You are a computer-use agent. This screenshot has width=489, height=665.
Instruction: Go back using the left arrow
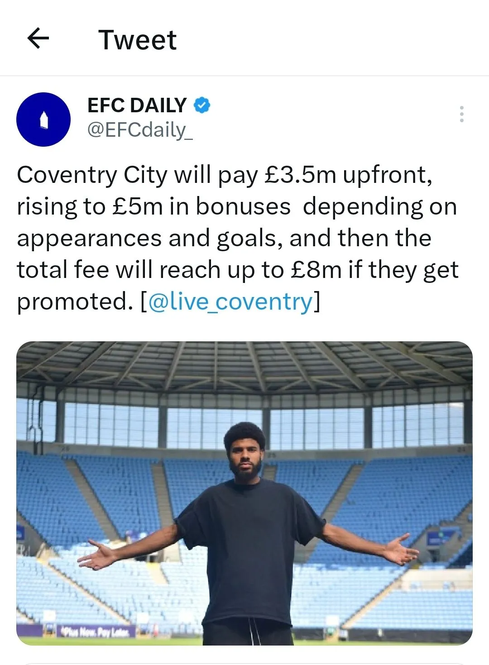click(38, 38)
